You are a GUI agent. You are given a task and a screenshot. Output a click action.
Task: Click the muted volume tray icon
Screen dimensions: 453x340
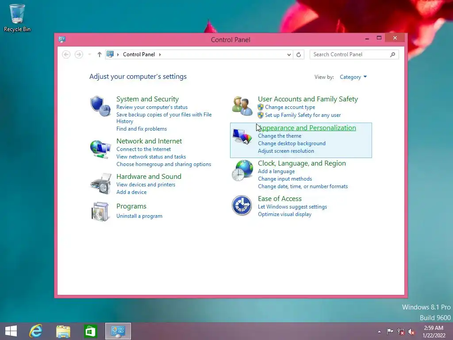tap(411, 331)
